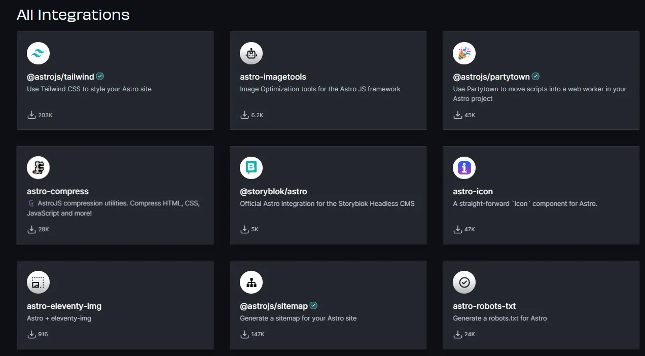Click the sitemap hierarchy icon
The width and height of the screenshot is (645, 356).
(x=251, y=282)
